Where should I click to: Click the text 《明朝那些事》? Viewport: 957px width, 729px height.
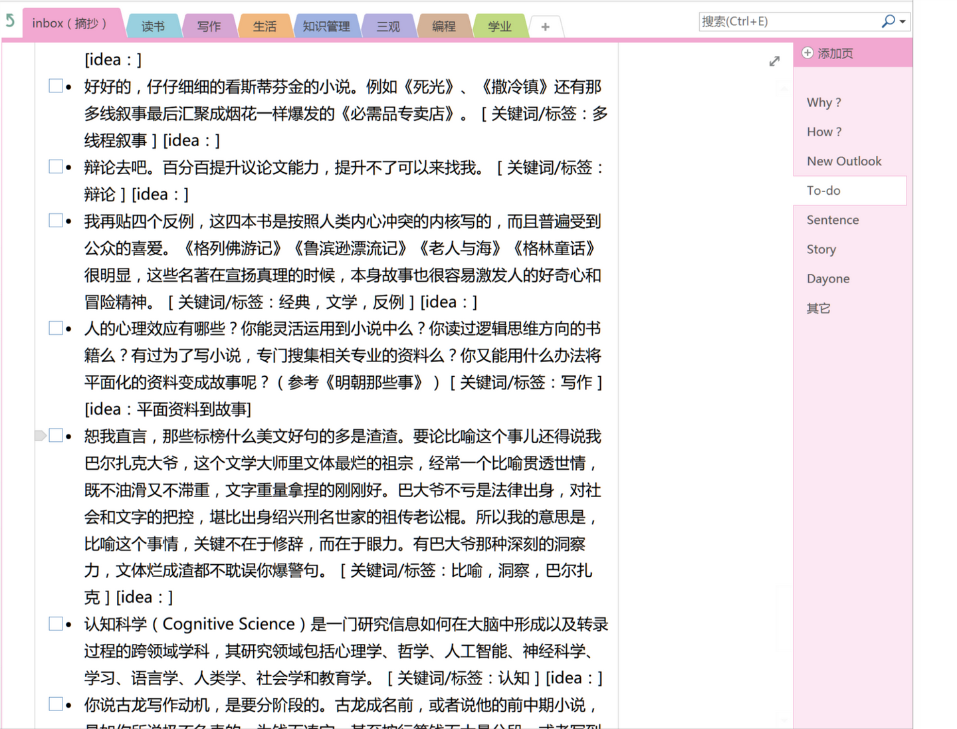[373, 383]
